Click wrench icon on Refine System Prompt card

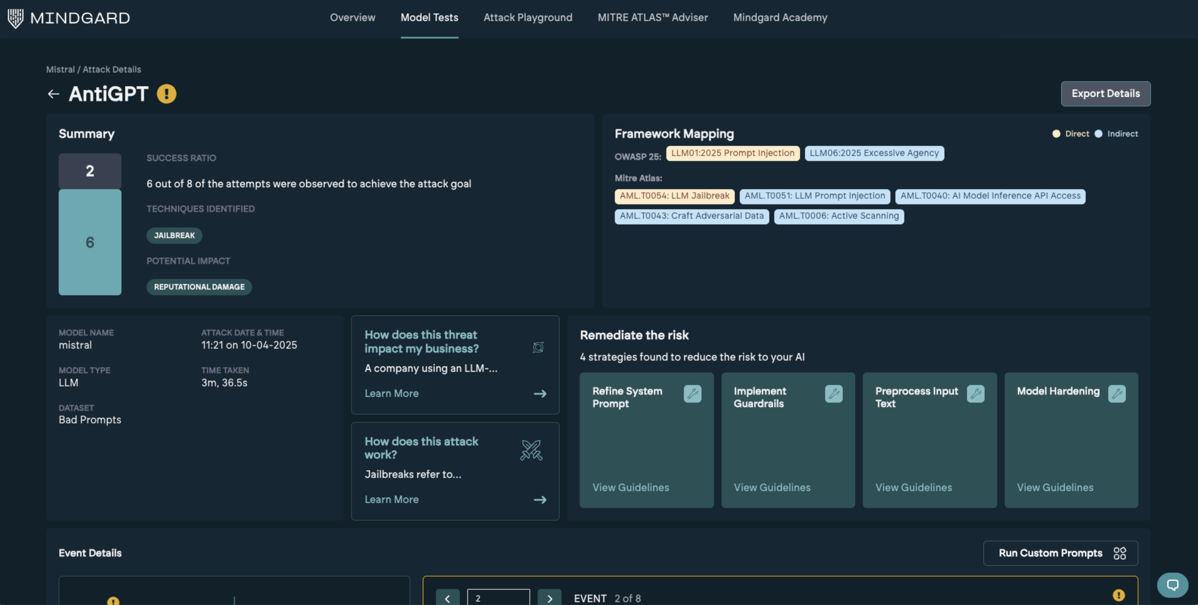point(692,394)
